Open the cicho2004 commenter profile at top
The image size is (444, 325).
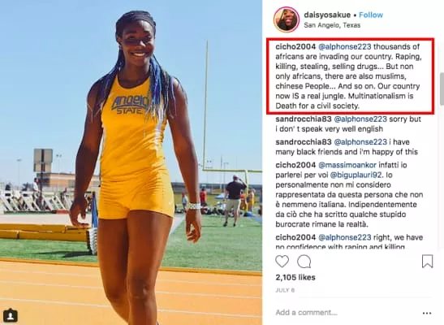tap(295, 46)
